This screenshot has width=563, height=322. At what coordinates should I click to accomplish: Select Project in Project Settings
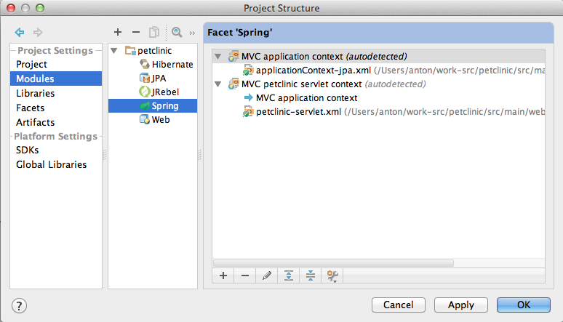[x=56, y=64]
